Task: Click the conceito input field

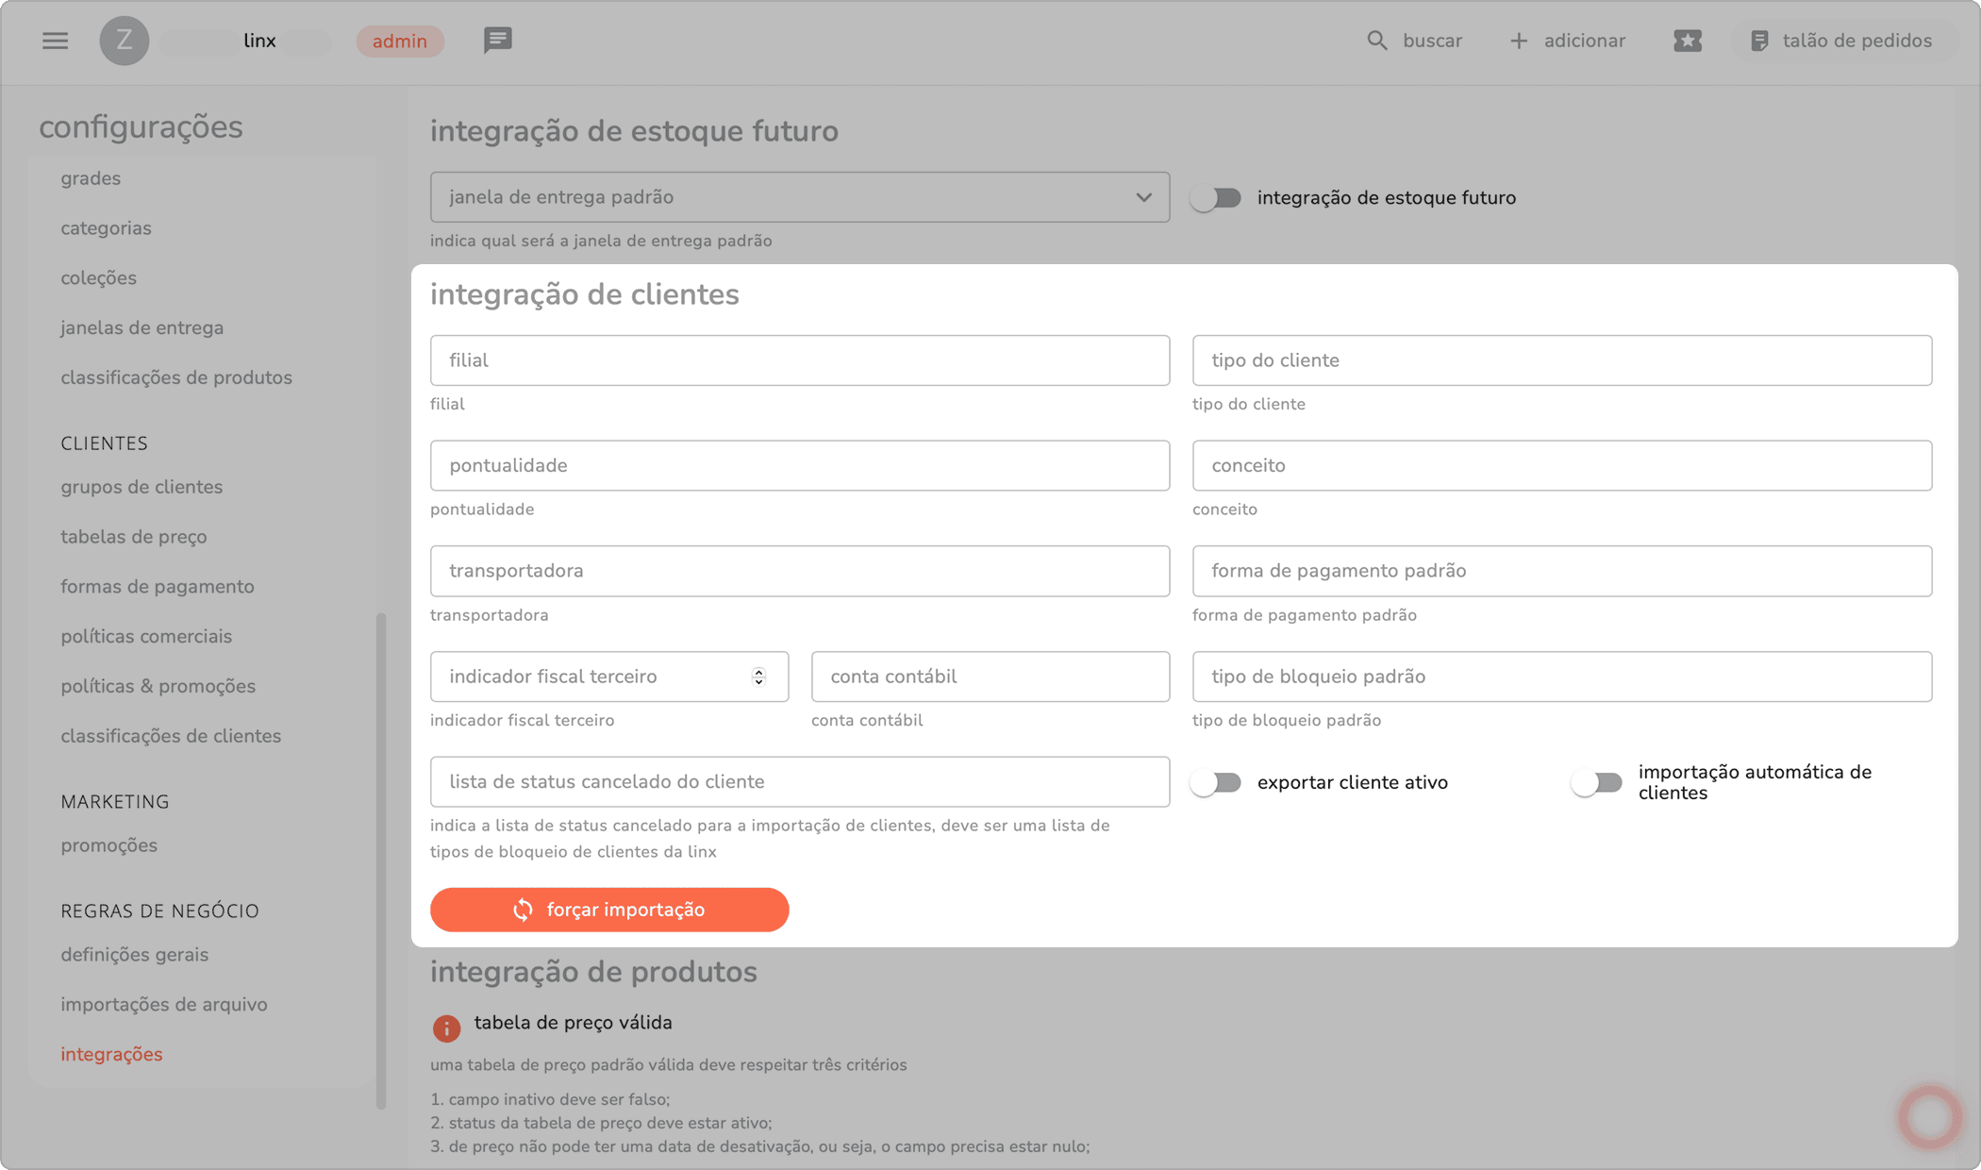Action: pyautogui.click(x=1562, y=465)
